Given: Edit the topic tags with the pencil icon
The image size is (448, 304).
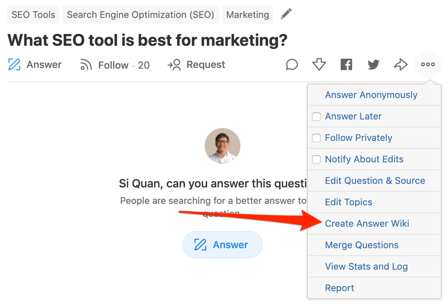Looking at the screenshot, I should (x=286, y=14).
